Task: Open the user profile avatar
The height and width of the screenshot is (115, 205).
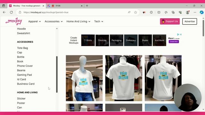Action: pos(188,12)
